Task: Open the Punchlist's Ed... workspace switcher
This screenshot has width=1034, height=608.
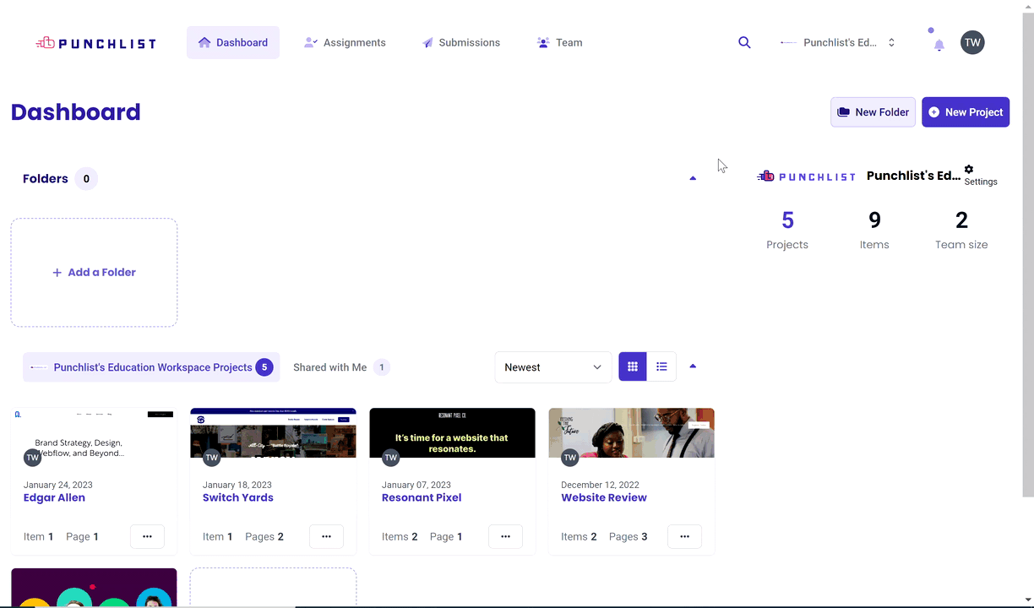Action: click(x=837, y=42)
